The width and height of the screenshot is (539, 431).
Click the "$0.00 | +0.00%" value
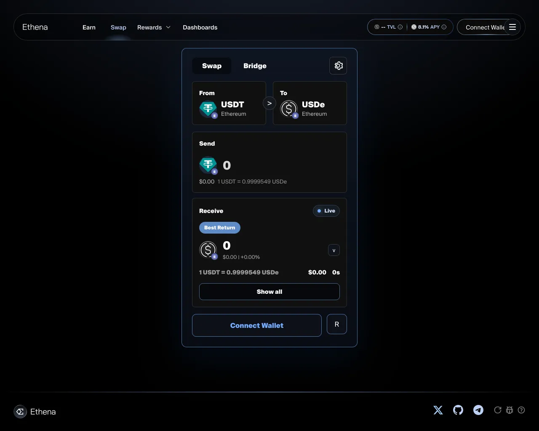tap(241, 257)
